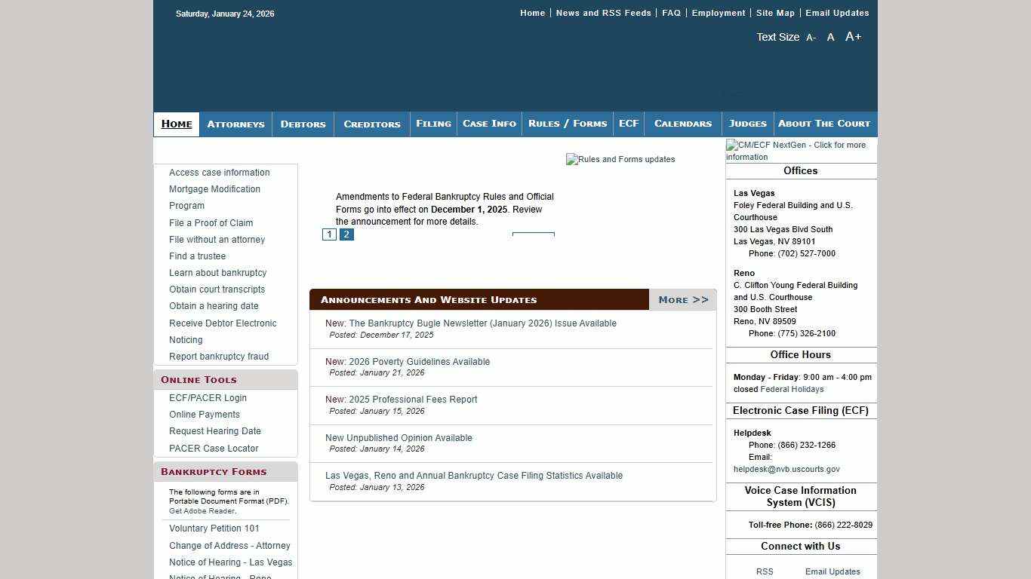This screenshot has height=579, width=1031.
Task: Open ECF/PACER Login link
Action: (208, 398)
